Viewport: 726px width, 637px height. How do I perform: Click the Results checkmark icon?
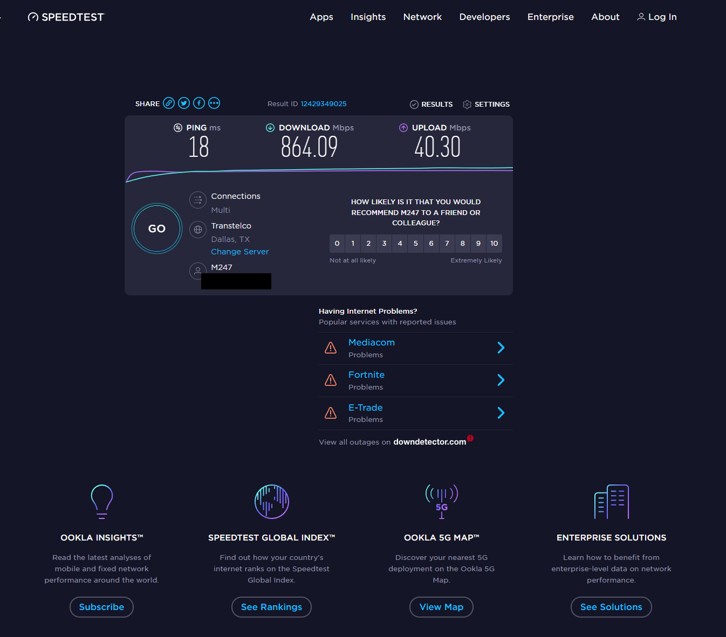(414, 105)
